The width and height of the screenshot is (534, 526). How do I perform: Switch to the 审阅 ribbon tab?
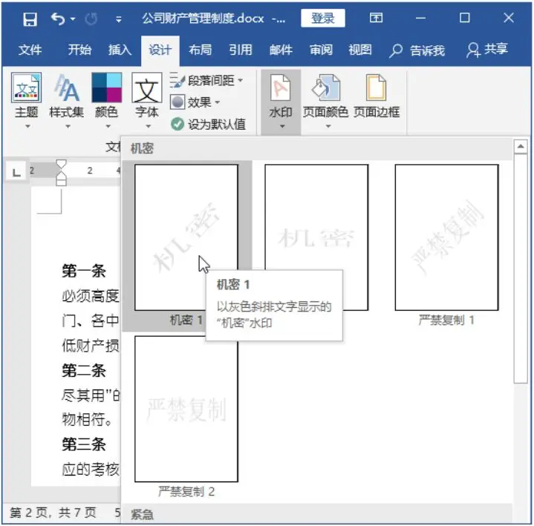(x=321, y=50)
